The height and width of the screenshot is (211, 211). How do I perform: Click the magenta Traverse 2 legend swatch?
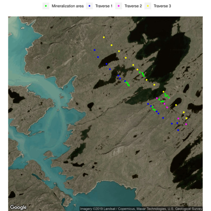[119, 6]
